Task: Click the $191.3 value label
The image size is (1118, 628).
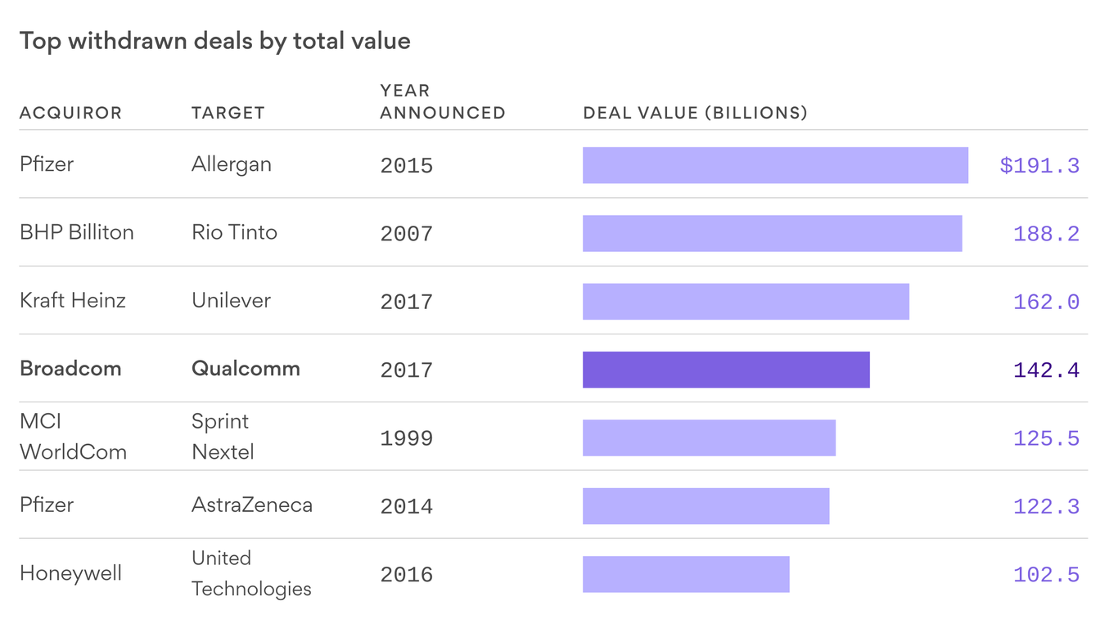Action: coord(1039,166)
